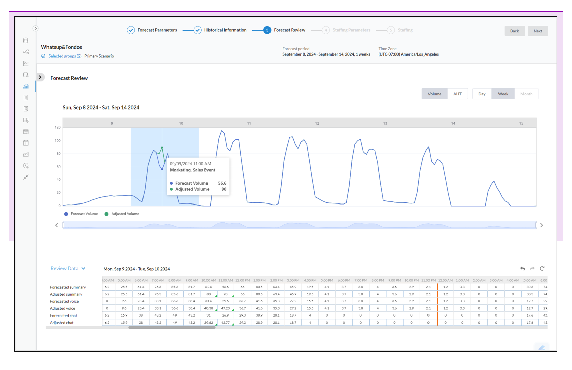572x370 pixels.
Task: Click the step 4 circle for Staffing Parameters
Action: [x=326, y=30]
